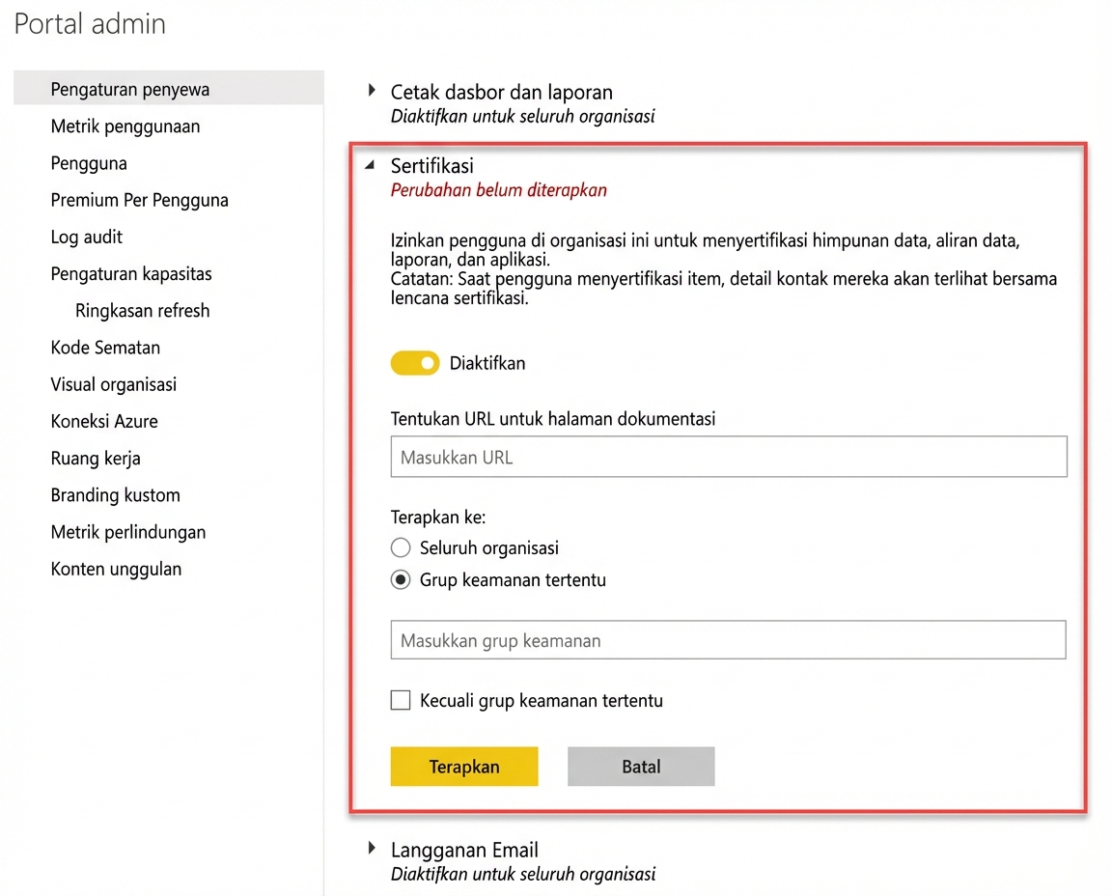Turn off the Diaktifkan toggle switch
This screenshot has height=896, width=1112.
(x=414, y=363)
